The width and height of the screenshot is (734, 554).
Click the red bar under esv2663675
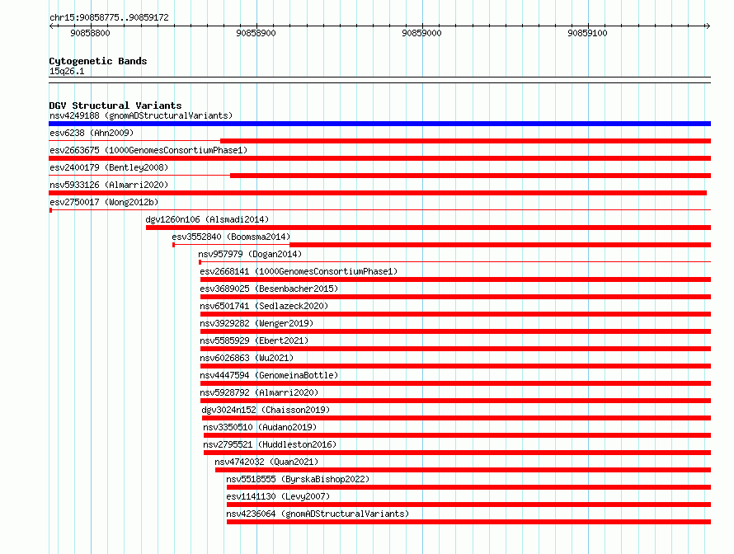coord(379,158)
